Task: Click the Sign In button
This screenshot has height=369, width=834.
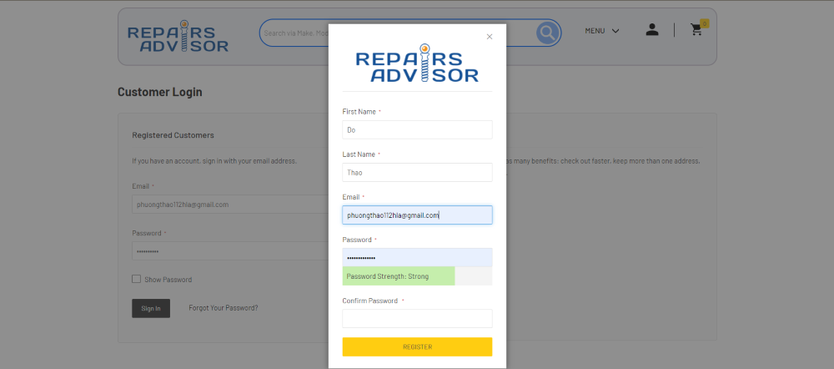Action: pos(151,308)
